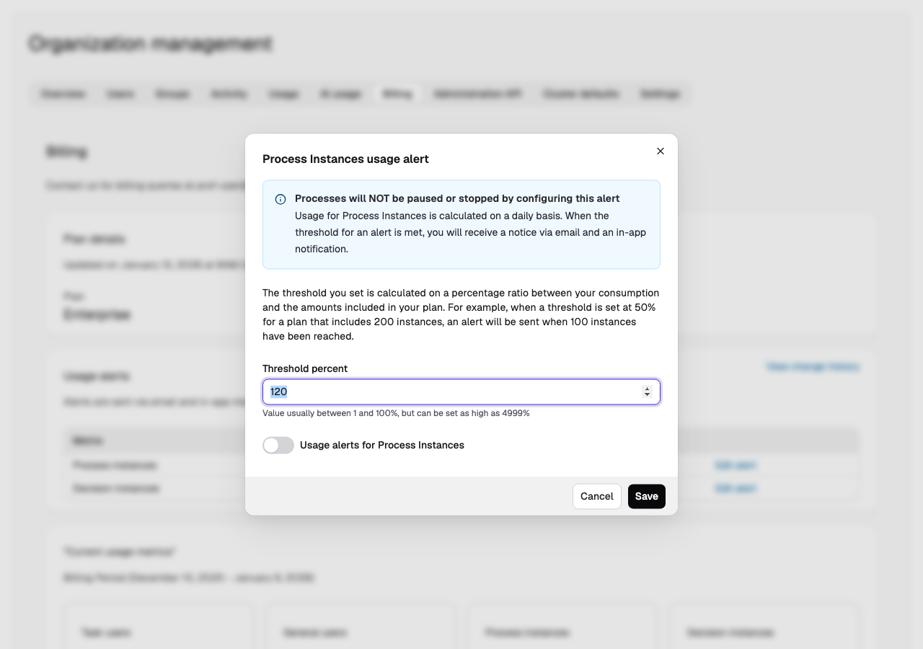Viewport: 923px width, 649px height.
Task: Enable the Usage alerts for Process Instances switch
Action: 278,445
